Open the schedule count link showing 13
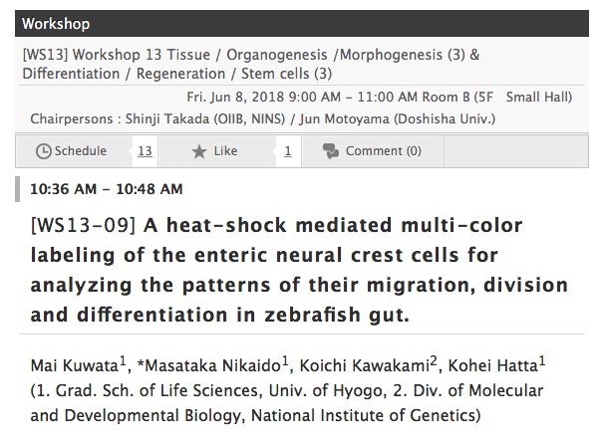 pos(145,151)
